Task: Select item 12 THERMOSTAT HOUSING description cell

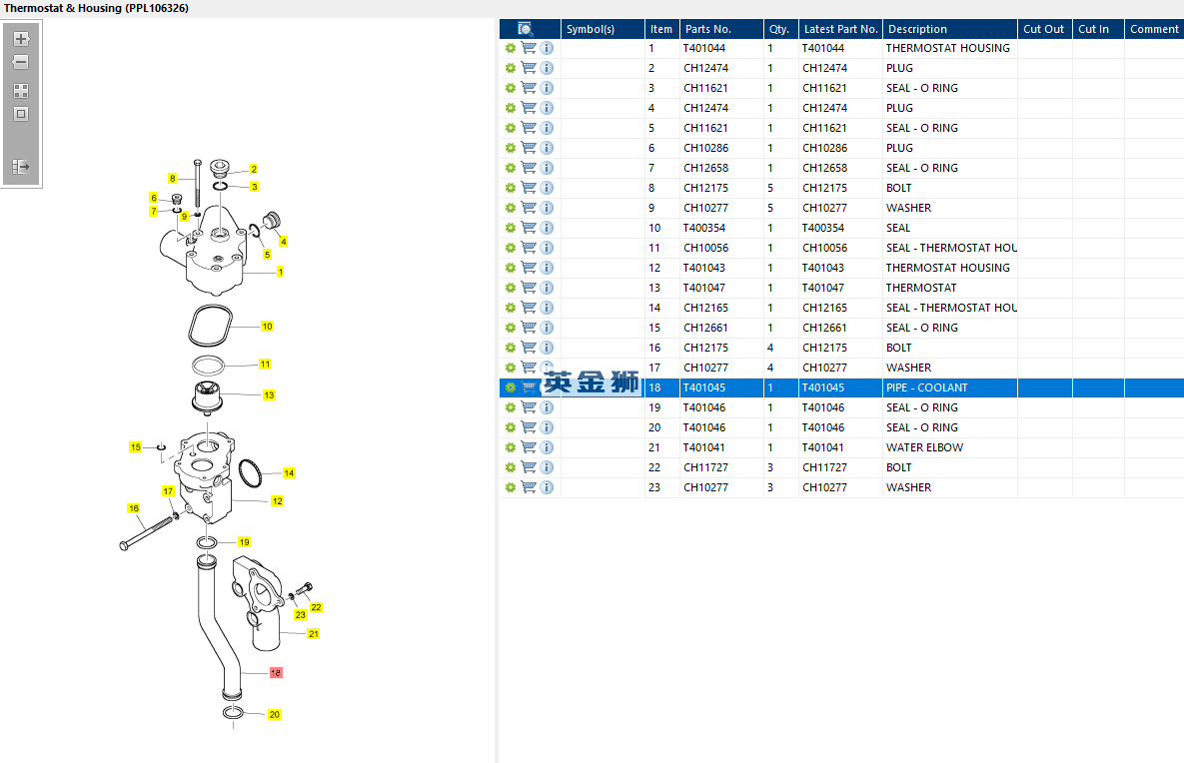Action: pos(950,268)
